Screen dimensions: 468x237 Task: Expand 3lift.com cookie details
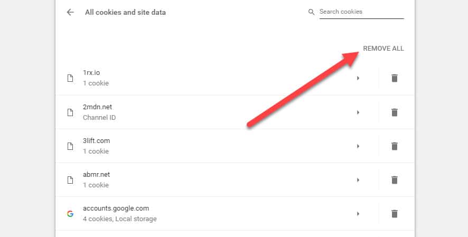[358, 146]
